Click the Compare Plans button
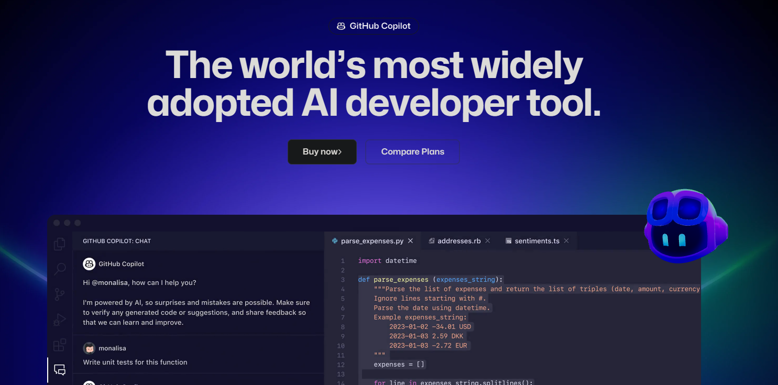This screenshot has height=385, width=778. click(x=412, y=152)
